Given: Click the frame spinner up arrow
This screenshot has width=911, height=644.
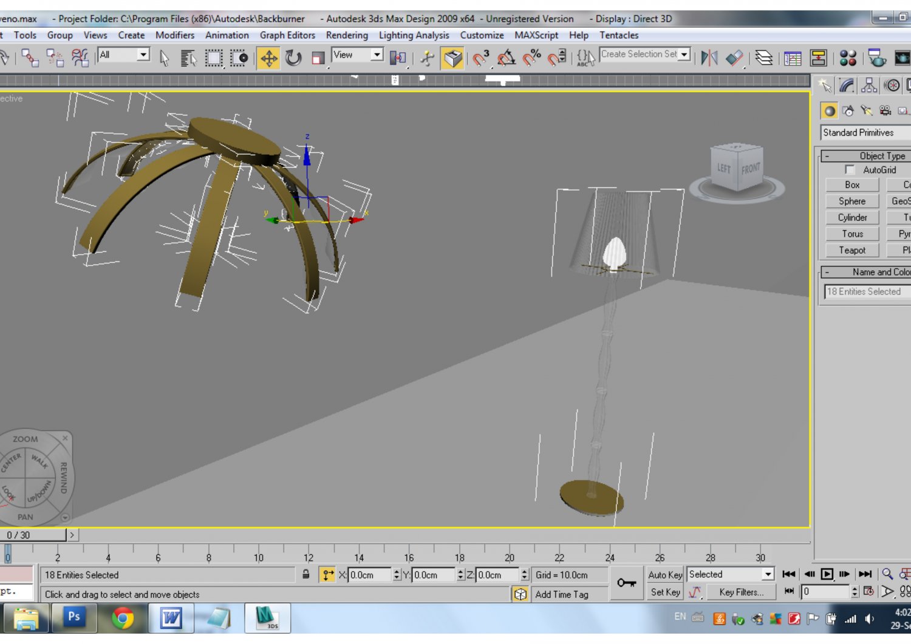Looking at the screenshot, I should tap(855, 589).
